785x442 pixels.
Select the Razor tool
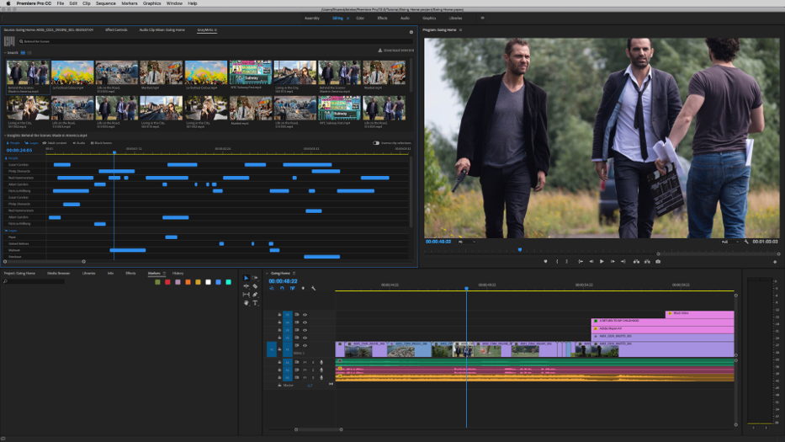(255, 286)
